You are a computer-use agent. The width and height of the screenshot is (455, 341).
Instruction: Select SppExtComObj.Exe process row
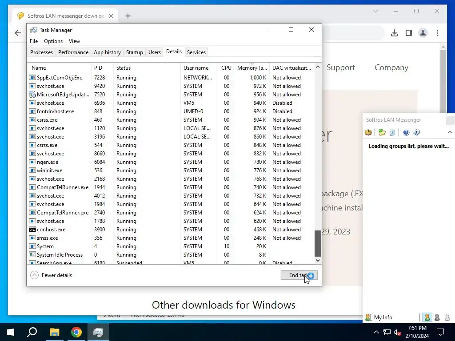coord(171,78)
